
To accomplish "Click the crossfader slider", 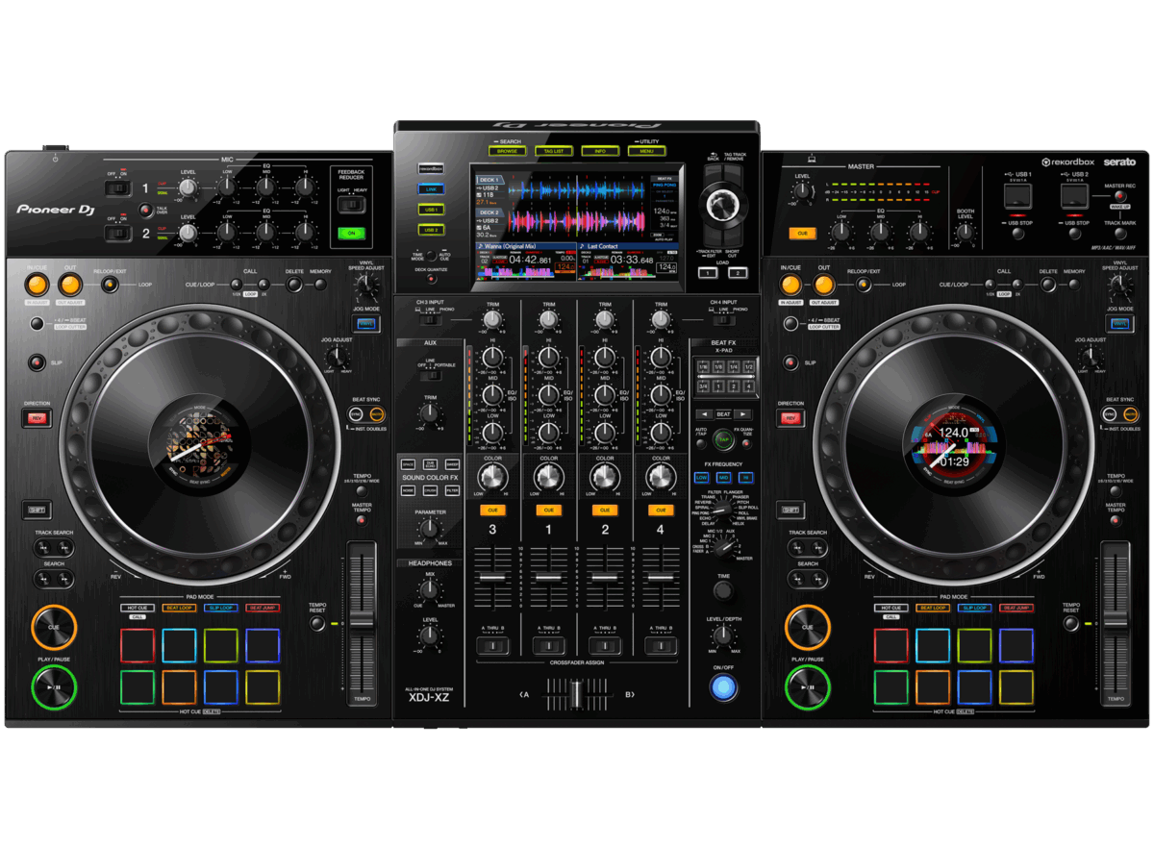I will tap(575, 694).
